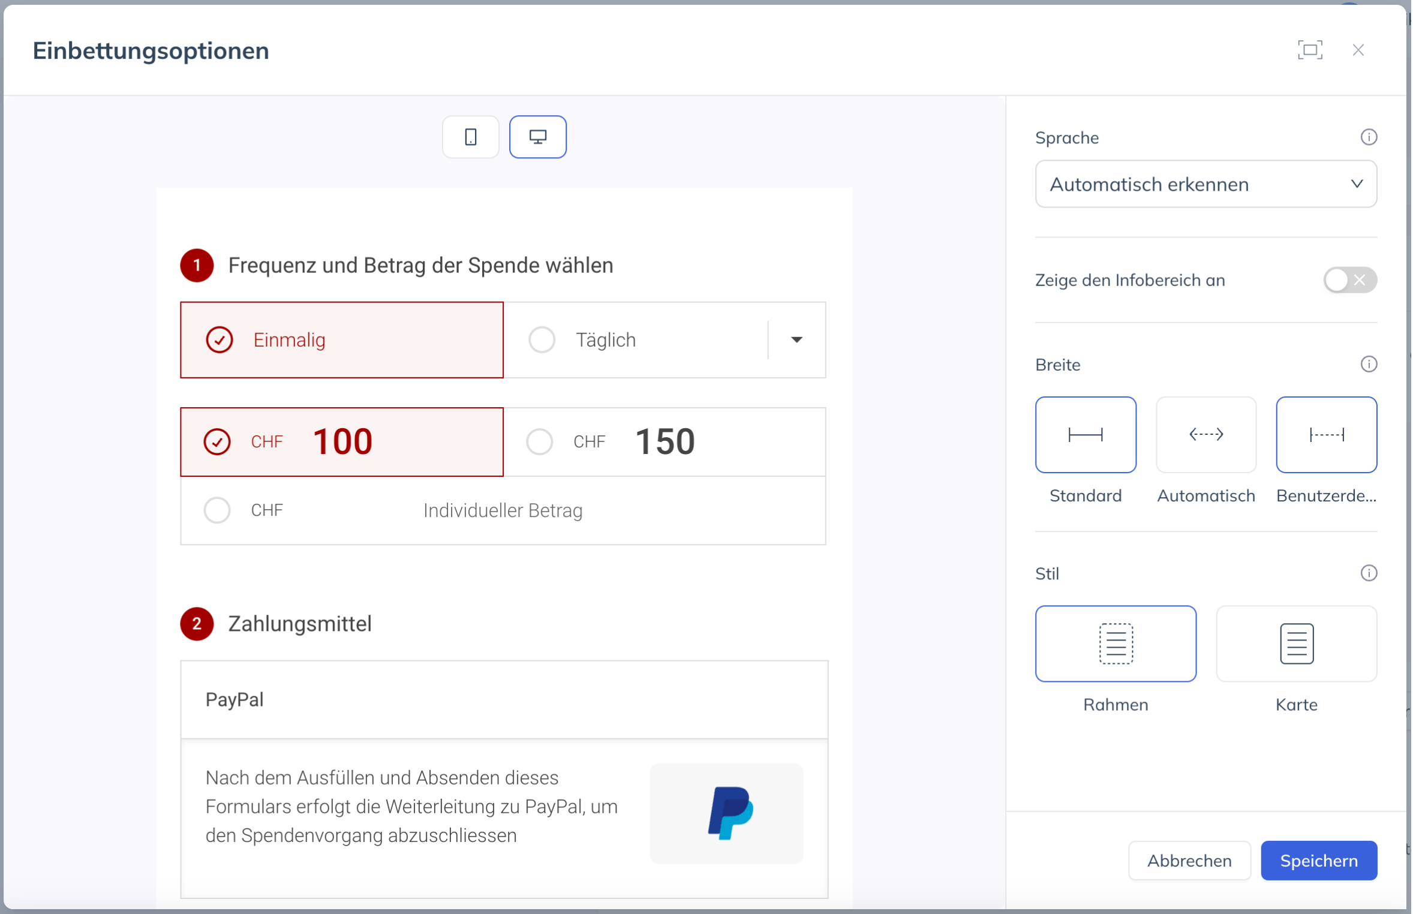Click Abbrechen button
Image resolution: width=1413 pixels, height=914 pixels.
click(x=1189, y=861)
